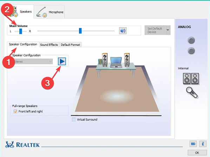The width and height of the screenshot is (210, 157).
Task: Click the Main Volume label
Action: pos(19,26)
